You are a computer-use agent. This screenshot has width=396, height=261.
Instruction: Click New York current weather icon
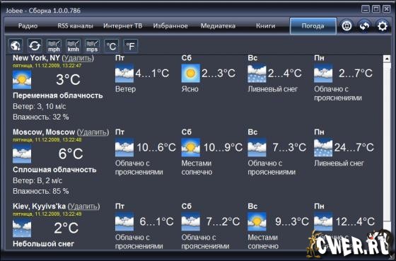pyautogui.click(x=22, y=80)
